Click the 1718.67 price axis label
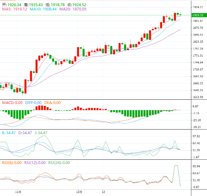 (198, 69)
